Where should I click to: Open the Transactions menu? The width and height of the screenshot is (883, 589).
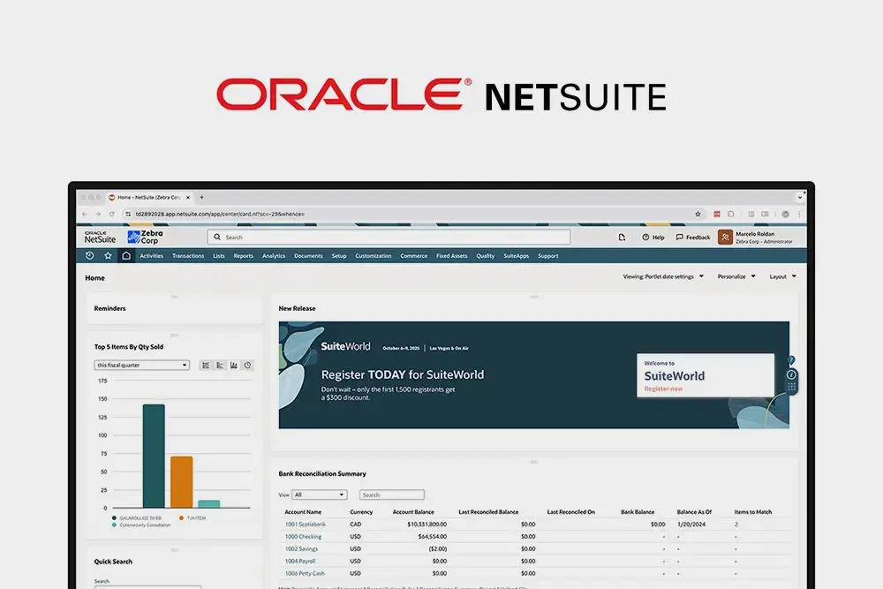(x=188, y=255)
